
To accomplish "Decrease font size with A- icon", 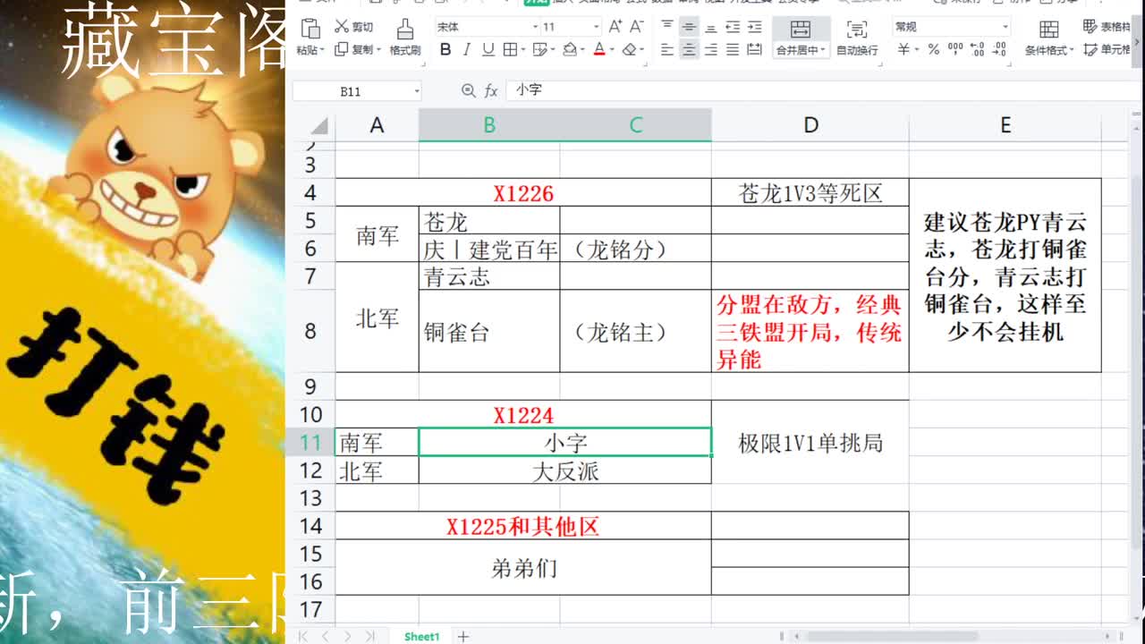I will tap(637, 27).
